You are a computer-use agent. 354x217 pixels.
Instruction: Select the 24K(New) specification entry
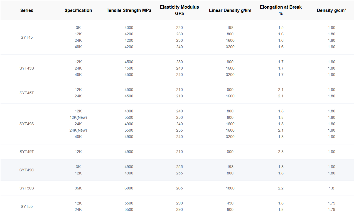pyautogui.click(x=78, y=130)
